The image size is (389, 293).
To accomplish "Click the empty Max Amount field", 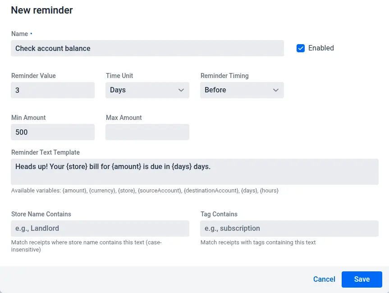I will (x=147, y=132).
